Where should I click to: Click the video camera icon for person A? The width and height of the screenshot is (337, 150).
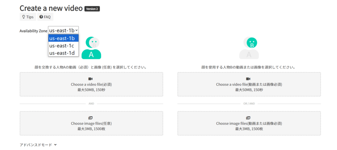91,79
